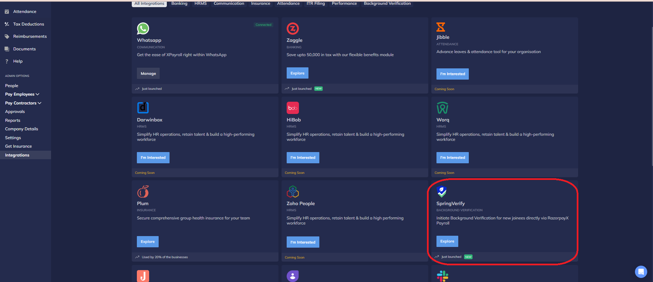Select the Insurance filter tab
This screenshot has width=653, height=282.
pos(260,3)
